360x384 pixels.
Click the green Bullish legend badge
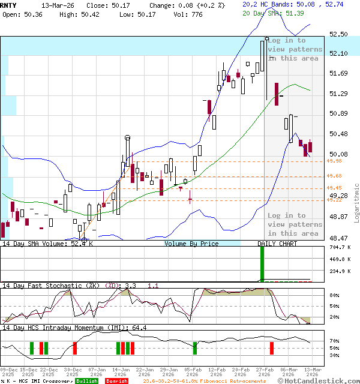pos(86,381)
